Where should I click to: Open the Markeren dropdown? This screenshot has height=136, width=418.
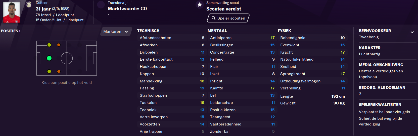point(116,32)
